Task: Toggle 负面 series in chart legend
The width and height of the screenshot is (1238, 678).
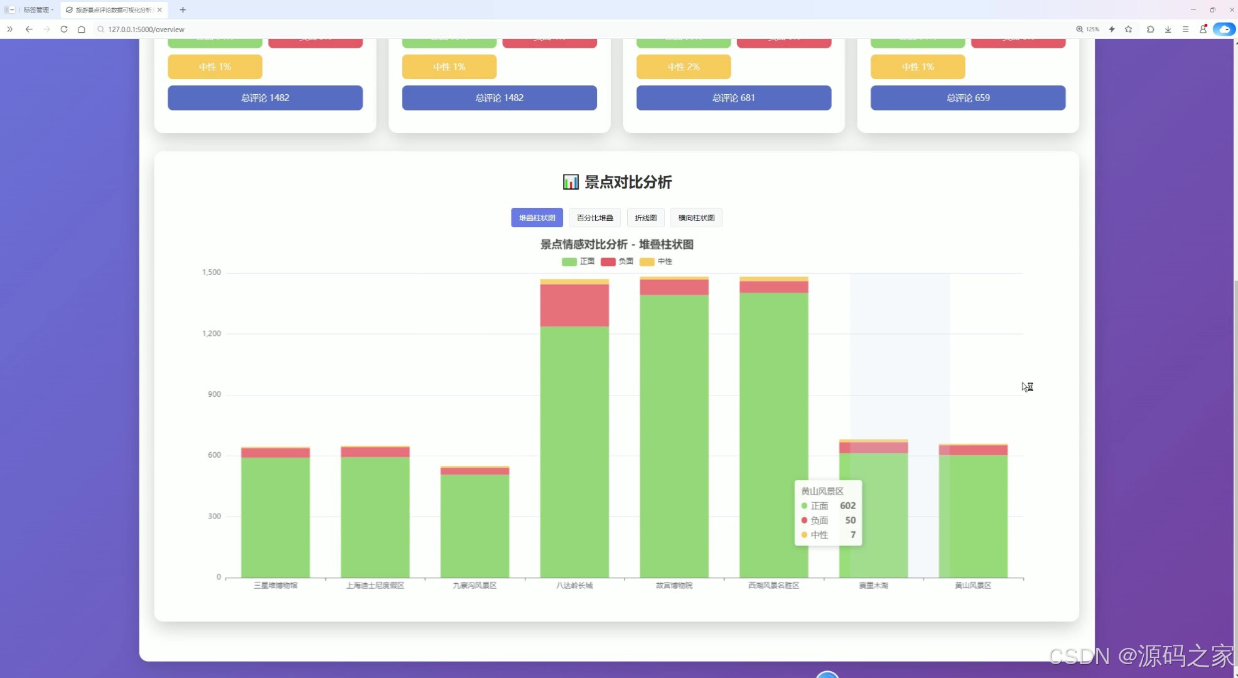Action: click(617, 262)
